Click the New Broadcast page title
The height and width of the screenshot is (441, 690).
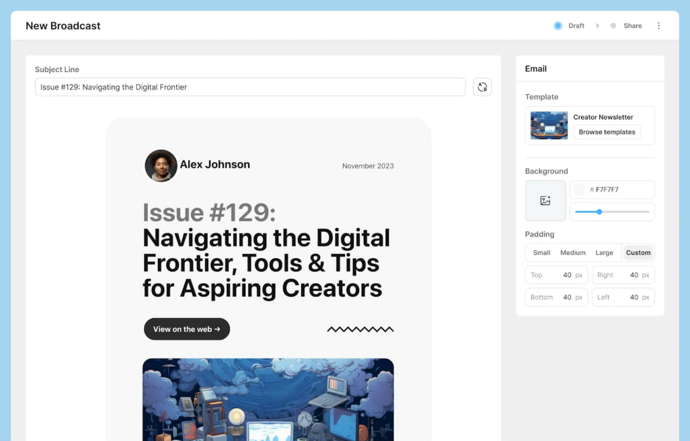point(63,26)
